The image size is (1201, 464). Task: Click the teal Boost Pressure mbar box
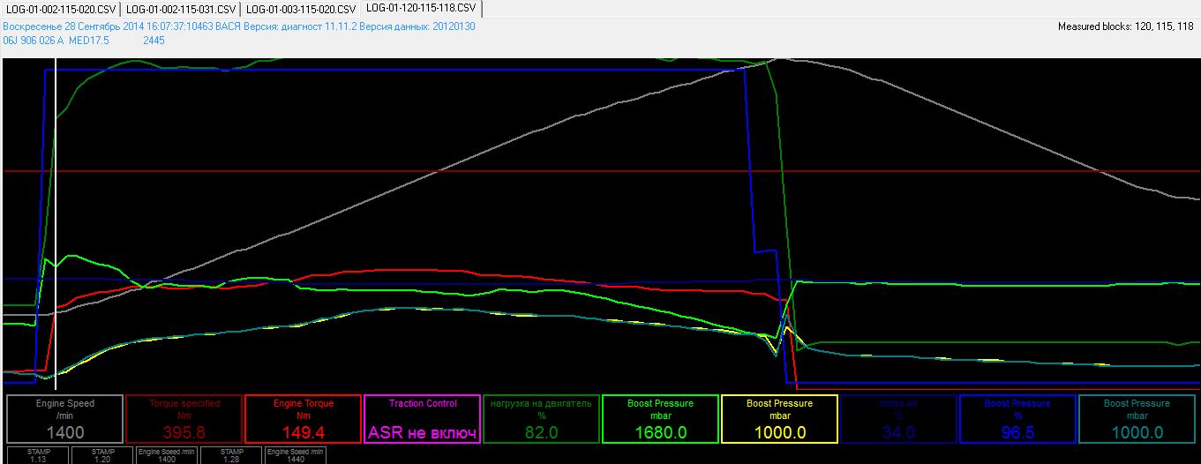click(1137, 418)
